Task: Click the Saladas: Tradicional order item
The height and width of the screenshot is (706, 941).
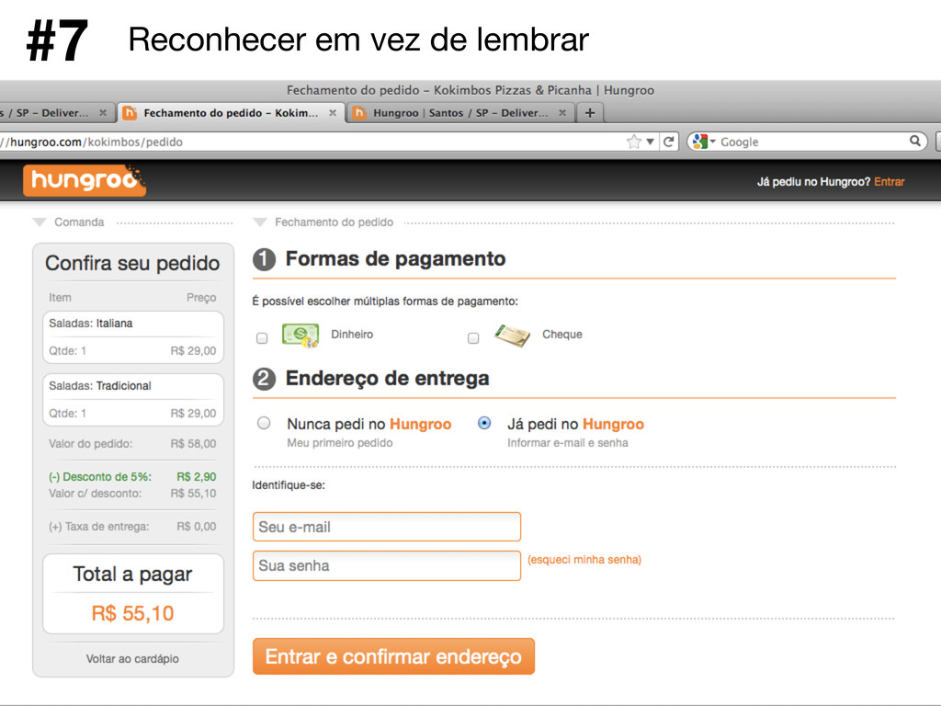Action: 133,399
